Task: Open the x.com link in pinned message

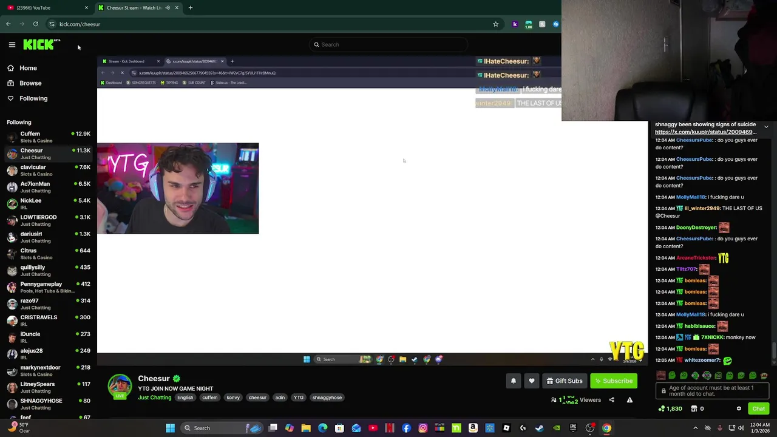Action: [705, 132]
